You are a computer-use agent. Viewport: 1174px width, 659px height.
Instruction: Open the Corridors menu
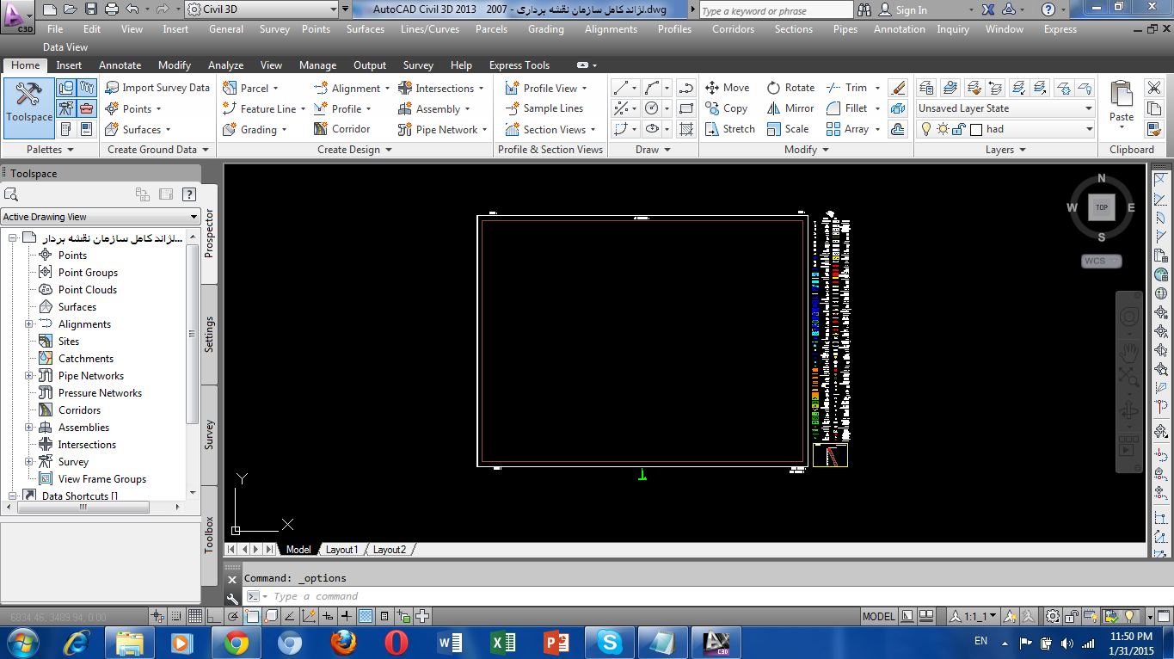click(734, 29)
